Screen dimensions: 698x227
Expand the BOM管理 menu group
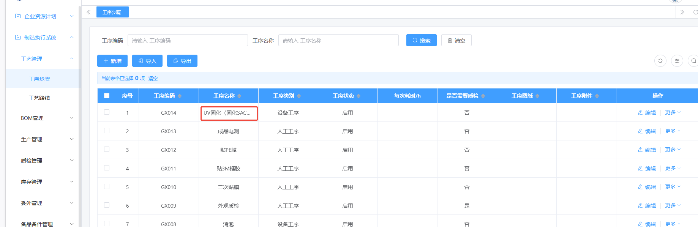46,118
